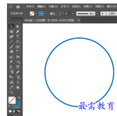The image size is (117, 116).
Task: Select the Paintbrush tool
Action: point(11,47)
